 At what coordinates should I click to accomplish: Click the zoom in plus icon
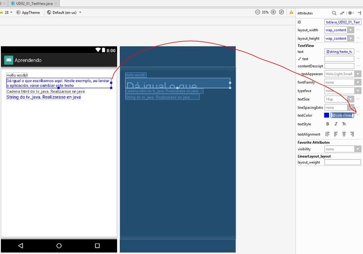click(x=273, y=12)
